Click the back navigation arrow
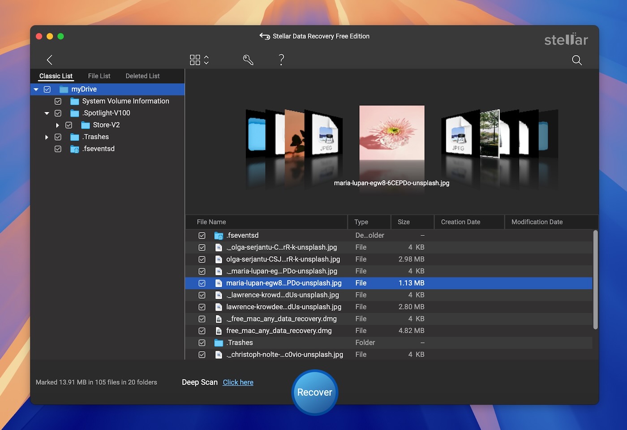Screen dimensions: 627x430 [x=49, y=60]
